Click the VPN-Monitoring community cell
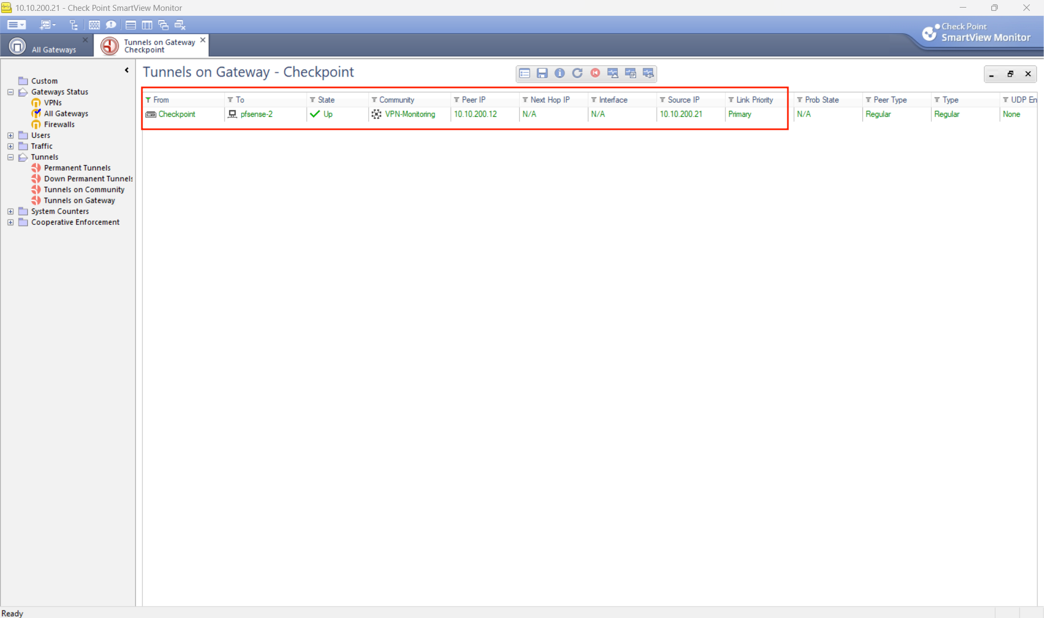 coord(409,115)
